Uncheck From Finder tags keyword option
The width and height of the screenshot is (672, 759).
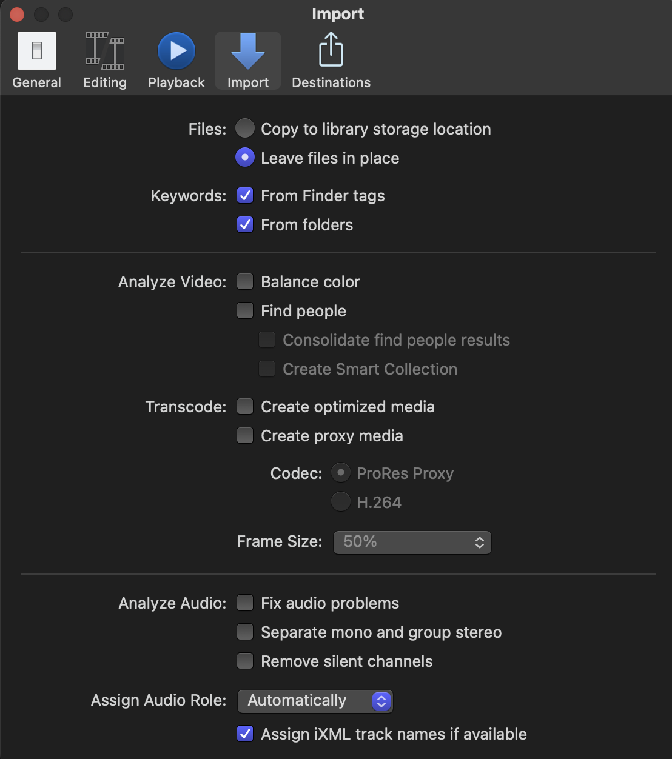(245, 195)
